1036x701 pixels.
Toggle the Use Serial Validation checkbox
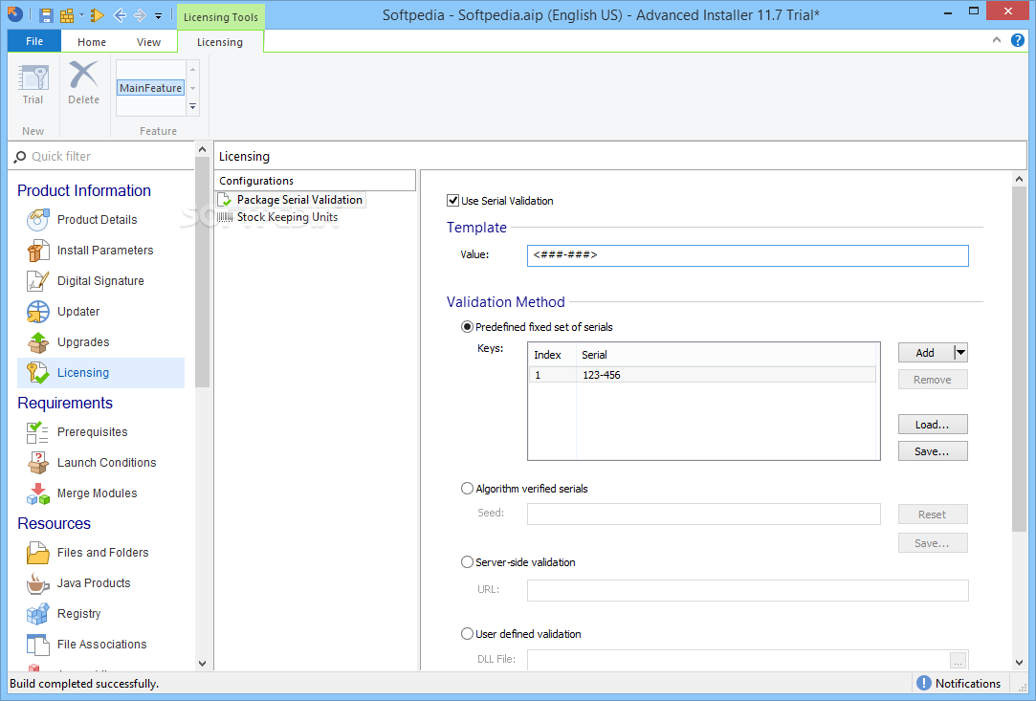coord(452,201)
